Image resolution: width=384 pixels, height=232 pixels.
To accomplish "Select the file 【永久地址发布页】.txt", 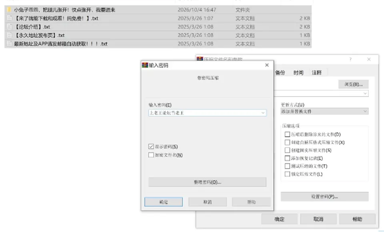I will 40,35.
